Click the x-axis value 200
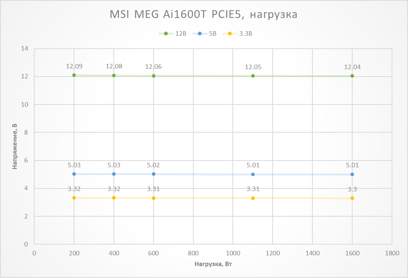408x278 pixels. coord(74,253)
